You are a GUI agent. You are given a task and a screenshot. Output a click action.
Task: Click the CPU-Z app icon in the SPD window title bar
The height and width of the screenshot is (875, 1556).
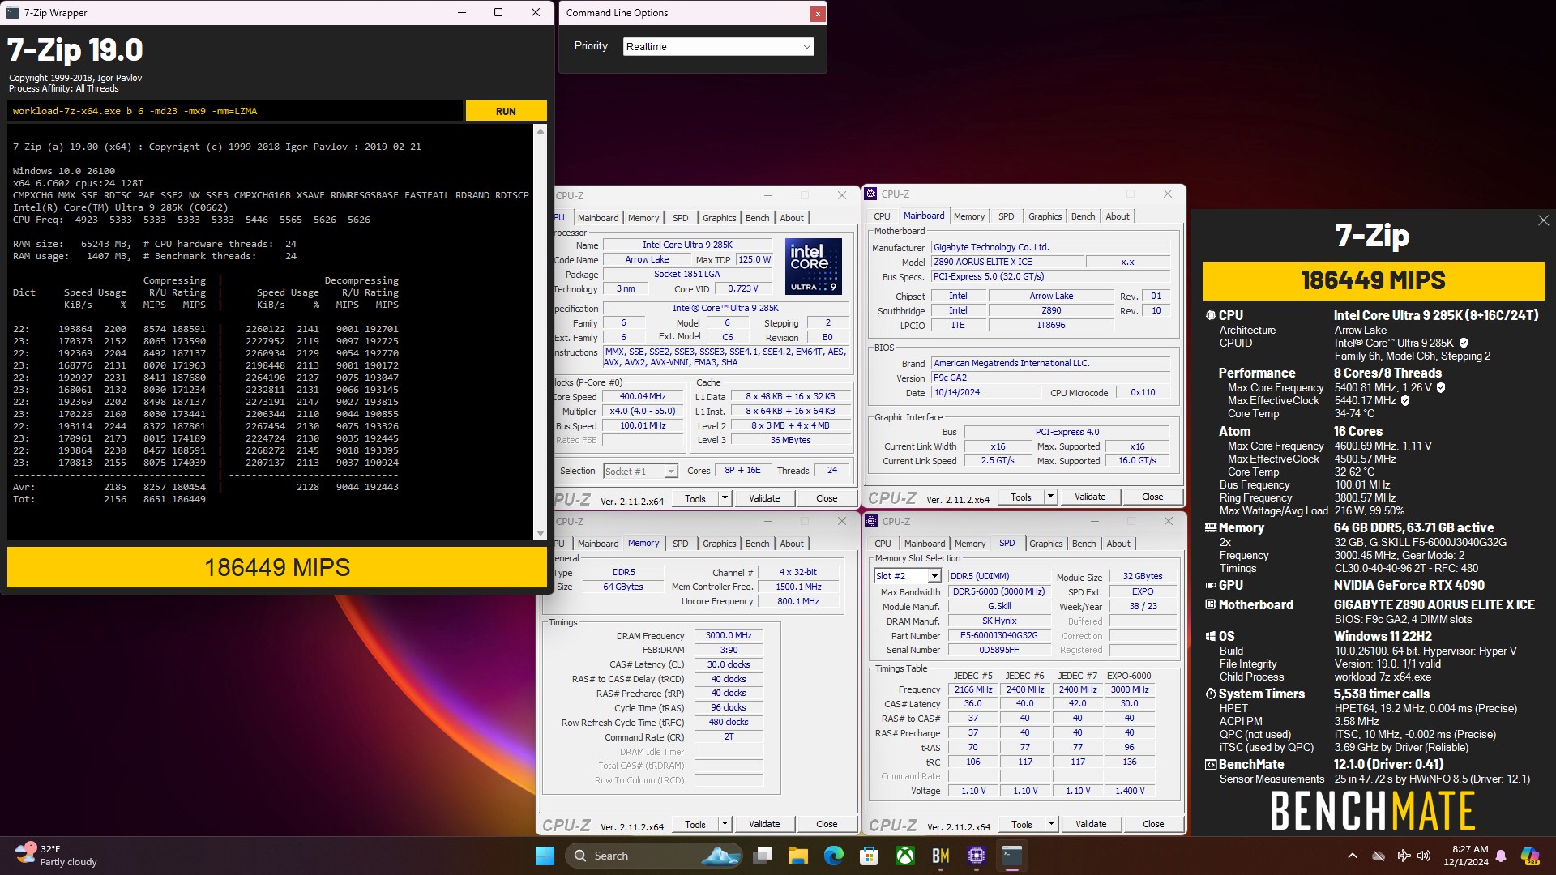point(872,521)
